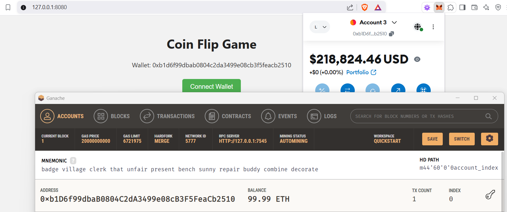Click the Connect Wallet button
Viewport: 507px width, 212px height.
coord(211,86)
